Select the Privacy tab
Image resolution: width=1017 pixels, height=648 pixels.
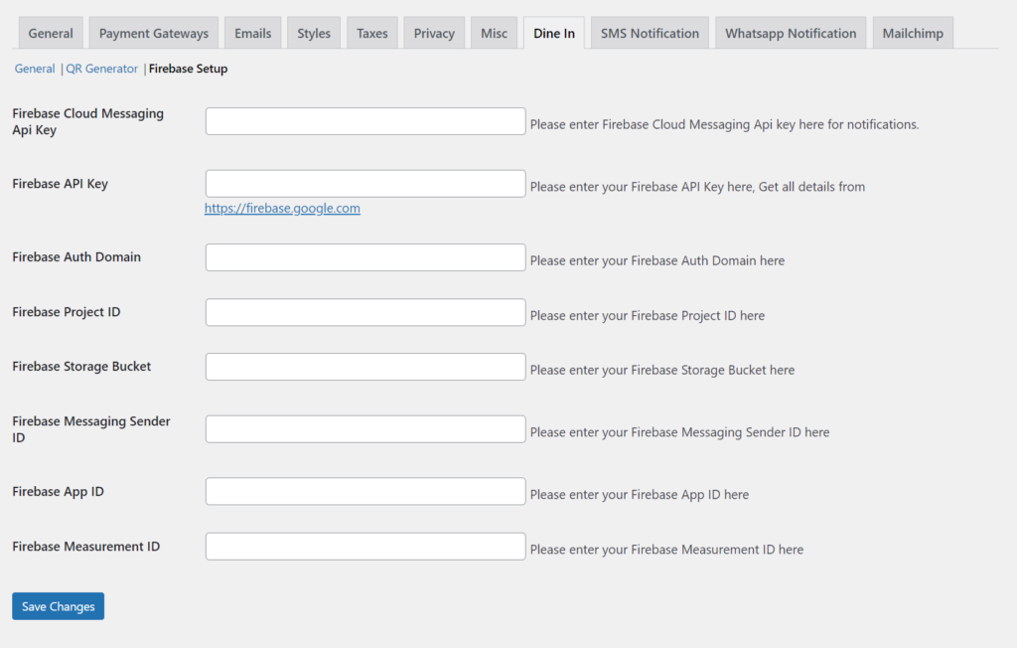(x=434, y=33)
